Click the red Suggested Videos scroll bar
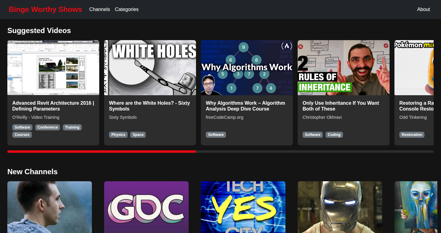This screenshot has height=233, width=441. click(102, 152)
